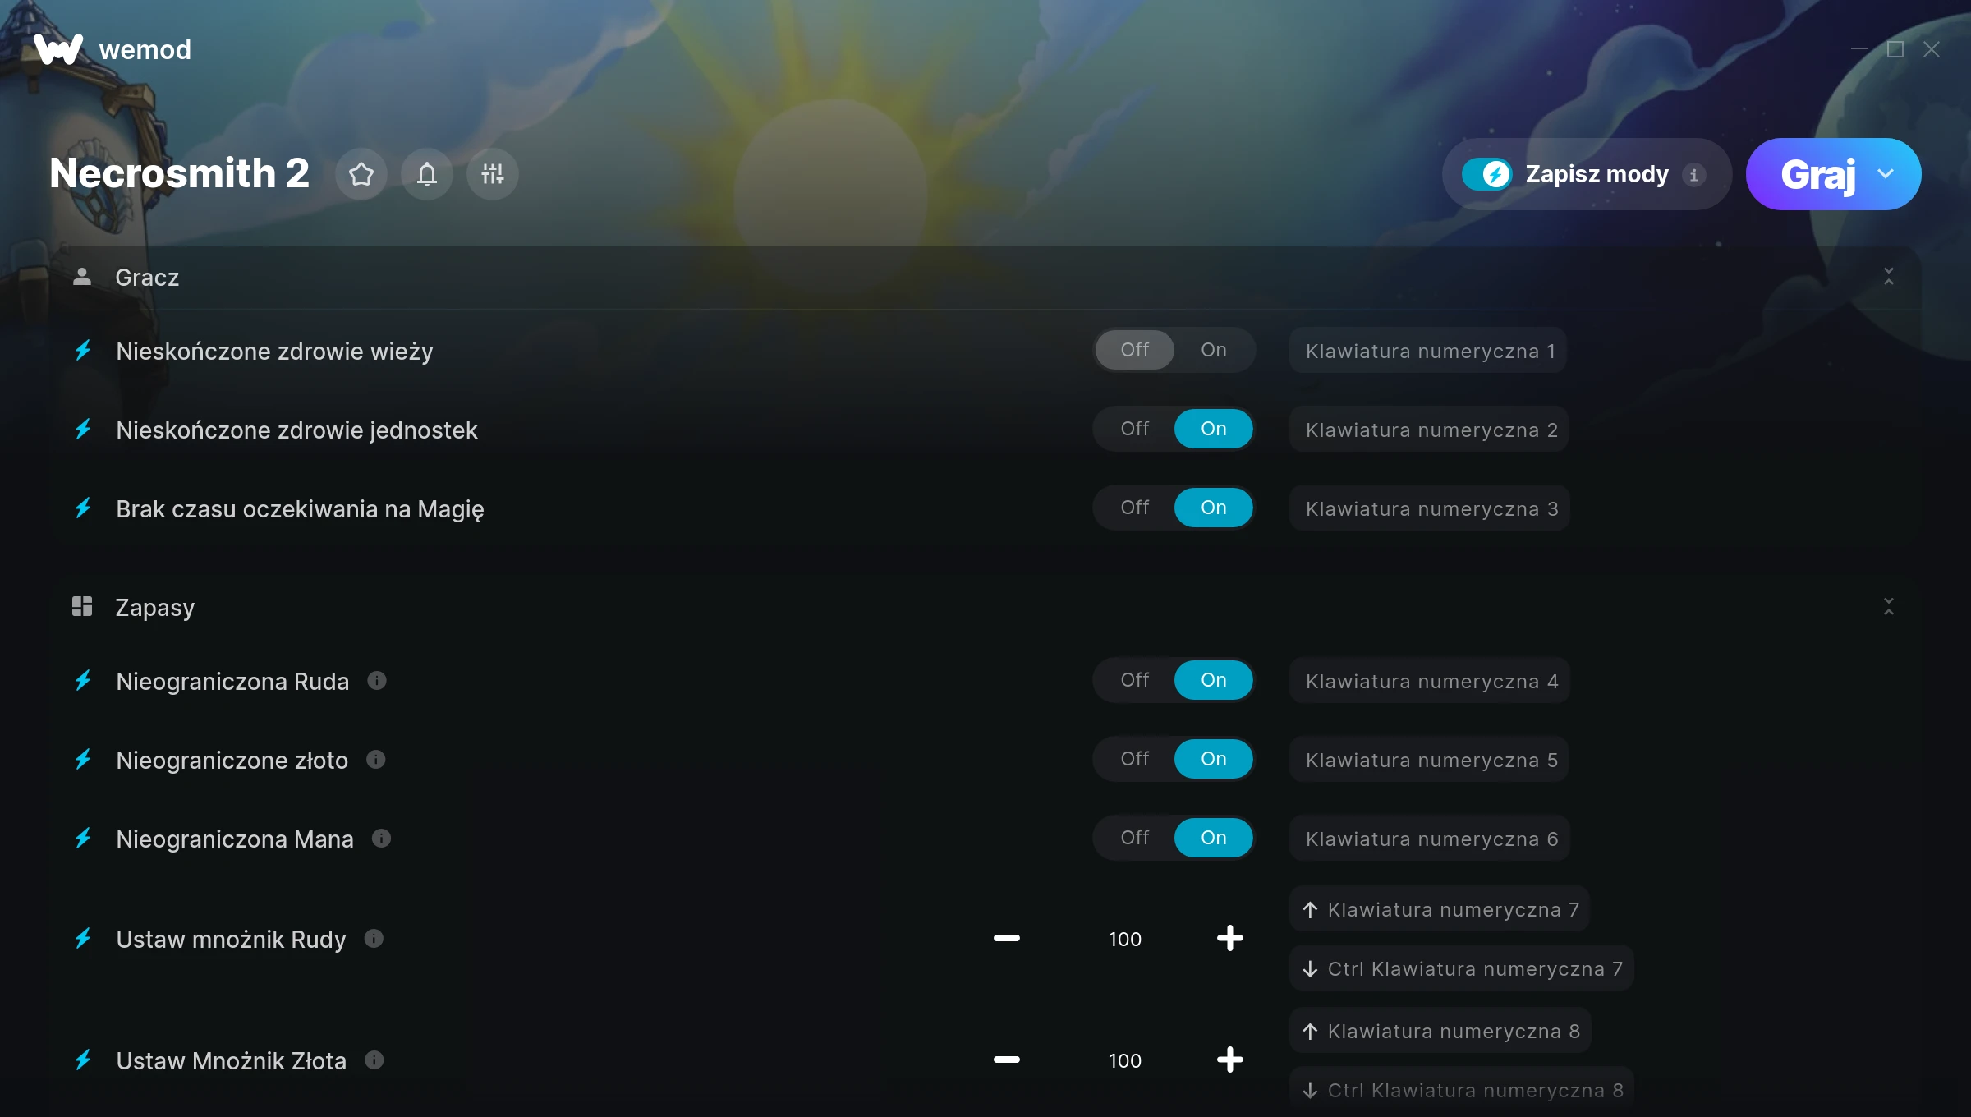
Task: Collapse the Zapasy section
Action: (1888, 607)
